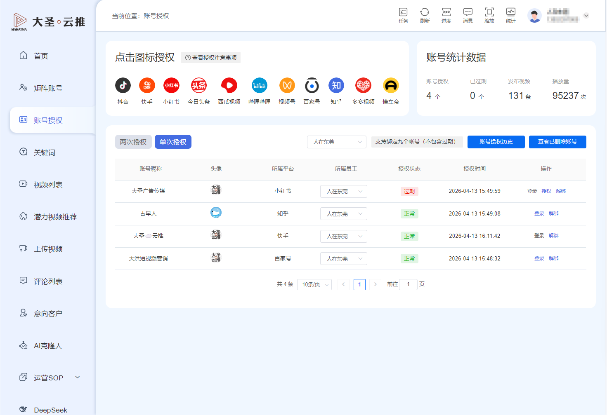Authorize a Douyin (抖音) account icon
607x415 pixels.
point(123,85)
